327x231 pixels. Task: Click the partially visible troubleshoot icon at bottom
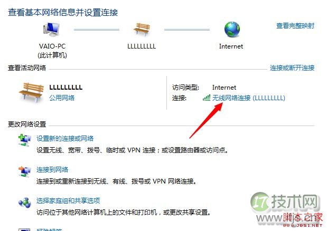click(x=25, y=229)
